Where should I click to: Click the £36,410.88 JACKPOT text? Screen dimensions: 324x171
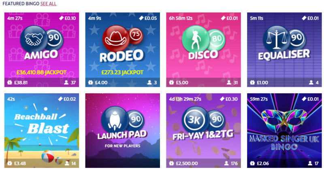tap(42, 72)
